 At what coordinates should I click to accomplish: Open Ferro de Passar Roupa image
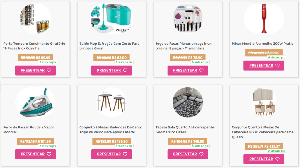[35, 102]
